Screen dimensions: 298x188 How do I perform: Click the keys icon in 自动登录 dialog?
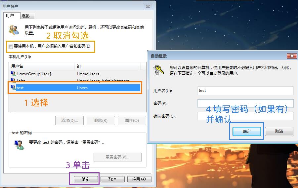pyautogui.click(x=158, y=70)
